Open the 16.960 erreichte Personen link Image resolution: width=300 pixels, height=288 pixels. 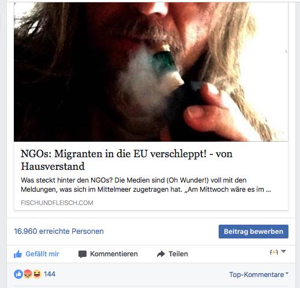59,232
